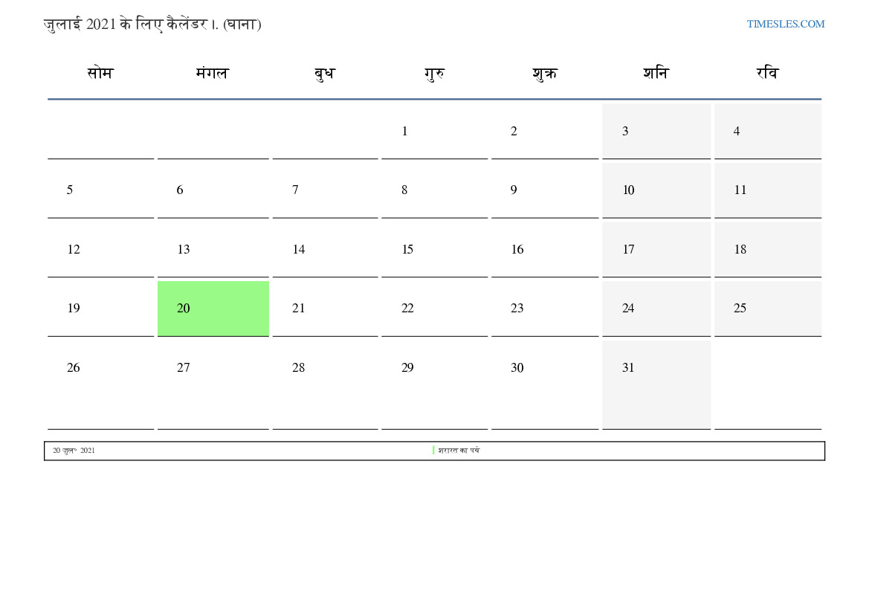Click the green holiday marker in legend
This screenshot has width=869, height=615.
pyautogui.click(x=433, y=451)
